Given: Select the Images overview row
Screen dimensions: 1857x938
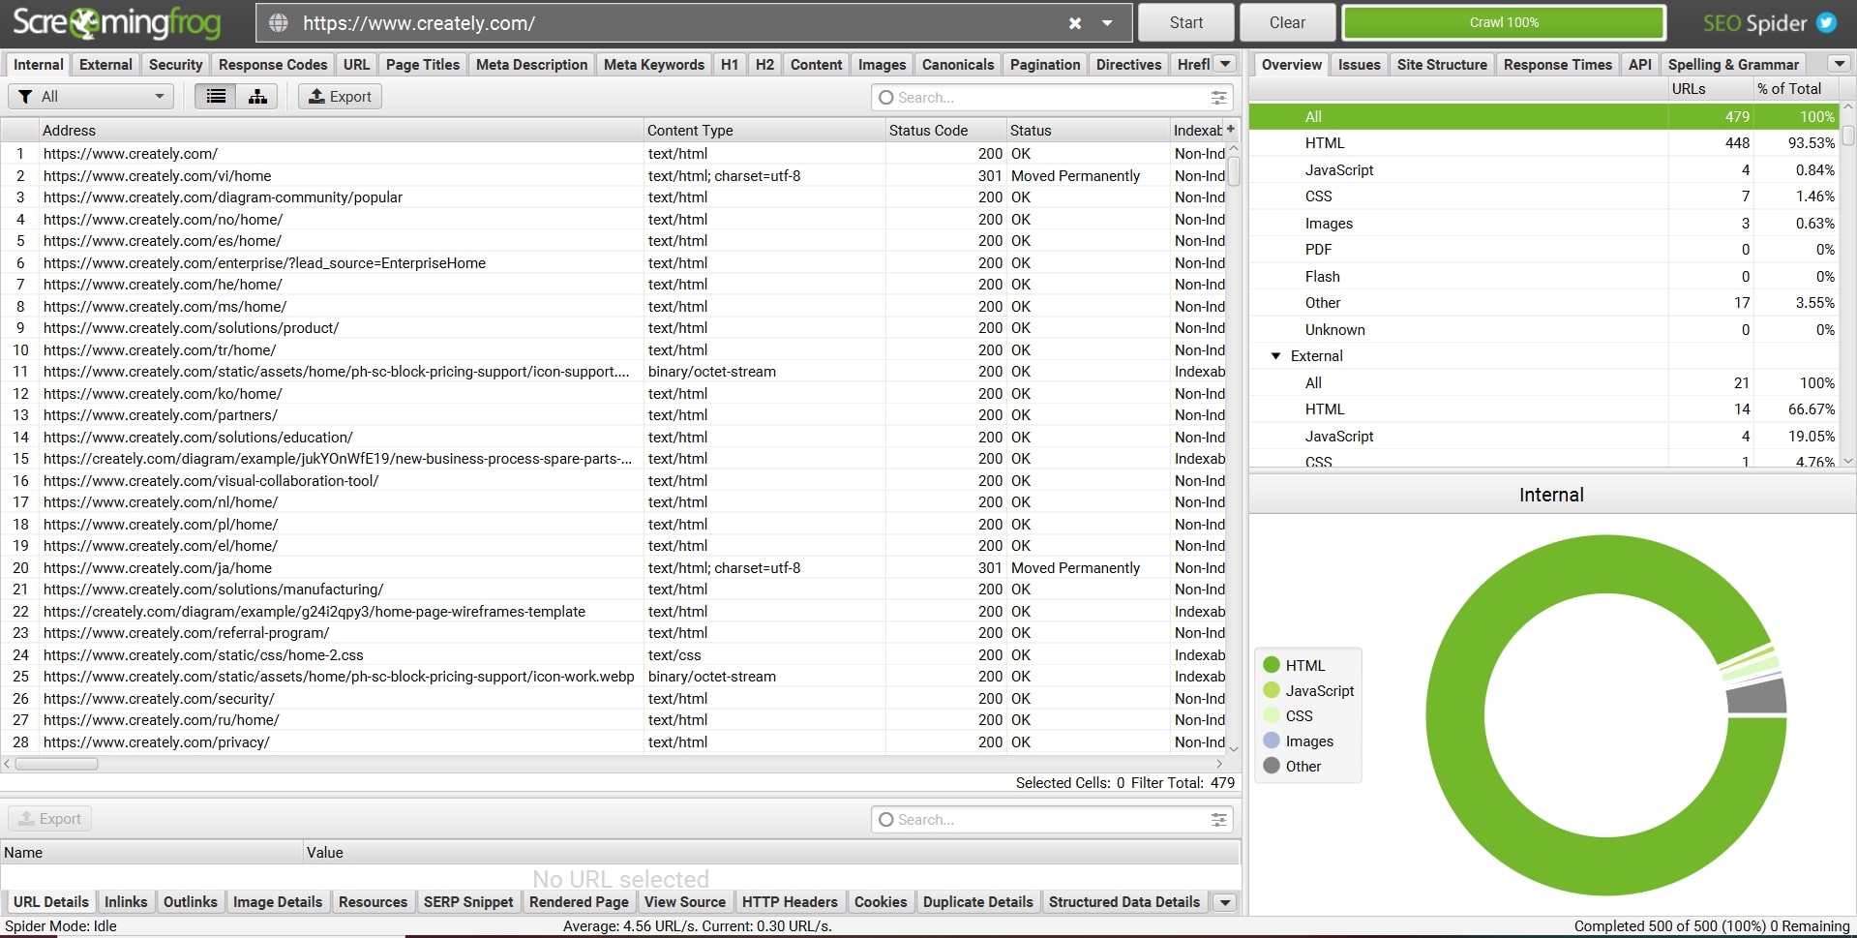Looking at the screenshot, I should 1544,224.
